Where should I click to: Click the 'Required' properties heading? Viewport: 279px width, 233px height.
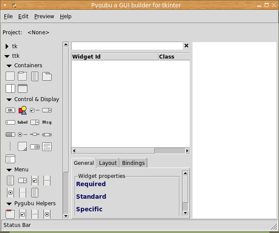91,184
